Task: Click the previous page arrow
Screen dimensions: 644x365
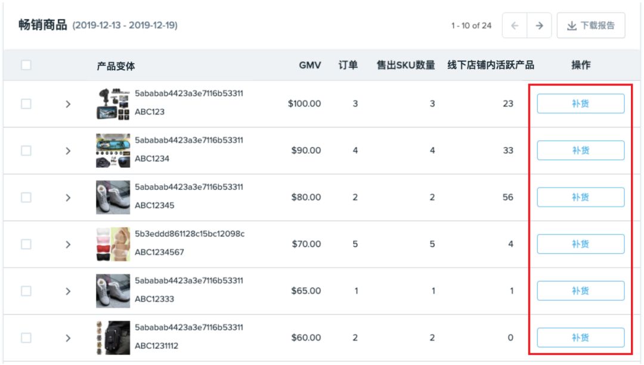Action: coord(514,25)
